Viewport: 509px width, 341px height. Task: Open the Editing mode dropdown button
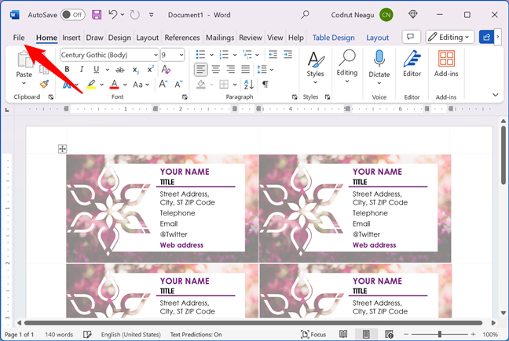pyautogui.click(x=450, y=37)
